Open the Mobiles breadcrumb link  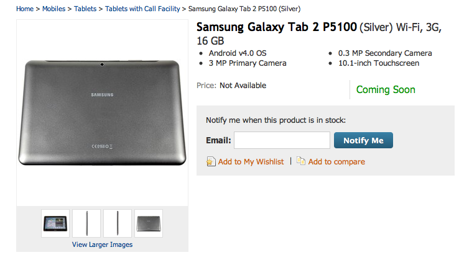click(x=54, y=9)
